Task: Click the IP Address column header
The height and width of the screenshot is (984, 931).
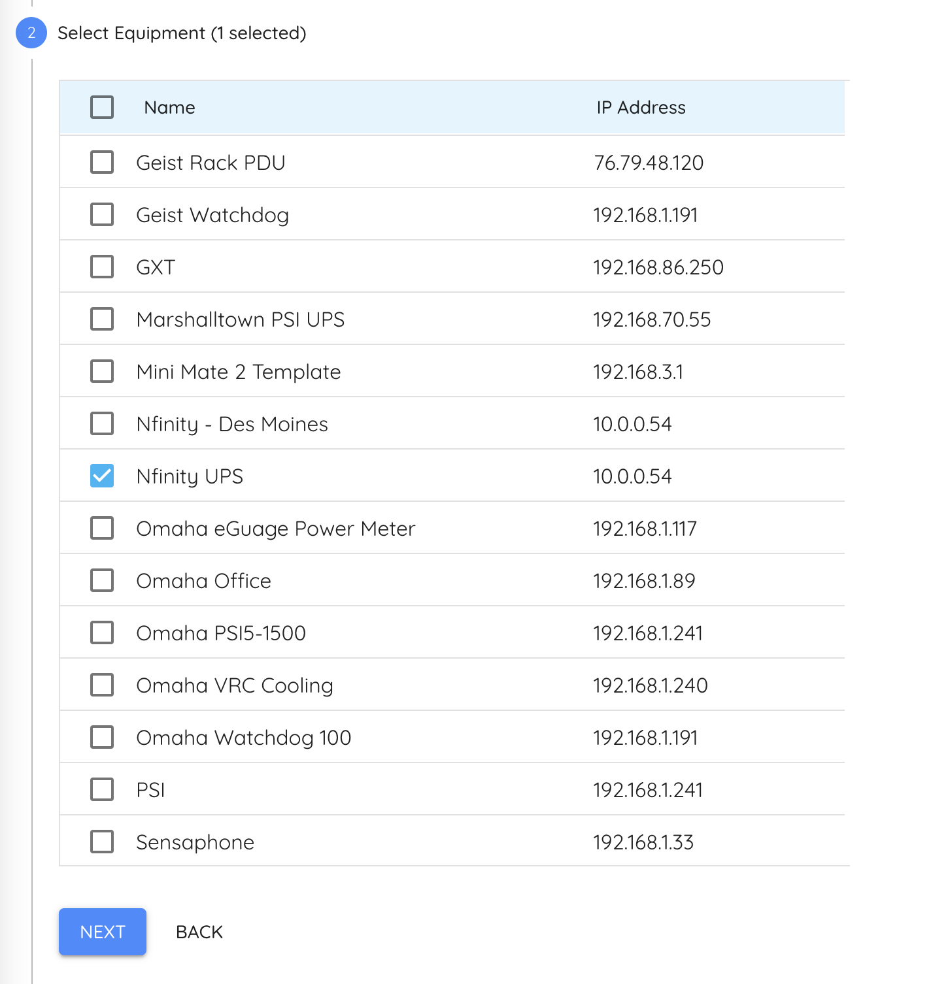Action: pyautogui.click(x=641, y=107)
